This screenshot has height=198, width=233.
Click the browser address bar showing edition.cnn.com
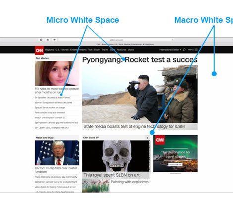click(x=116, y=40)
